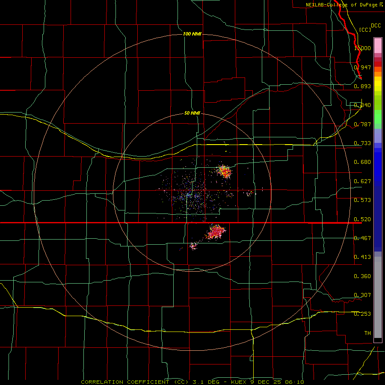The height and width of the screenshot is (385, 385).
Task: Click the small pink echo southwest of red cluster
Action: (193, 246)
